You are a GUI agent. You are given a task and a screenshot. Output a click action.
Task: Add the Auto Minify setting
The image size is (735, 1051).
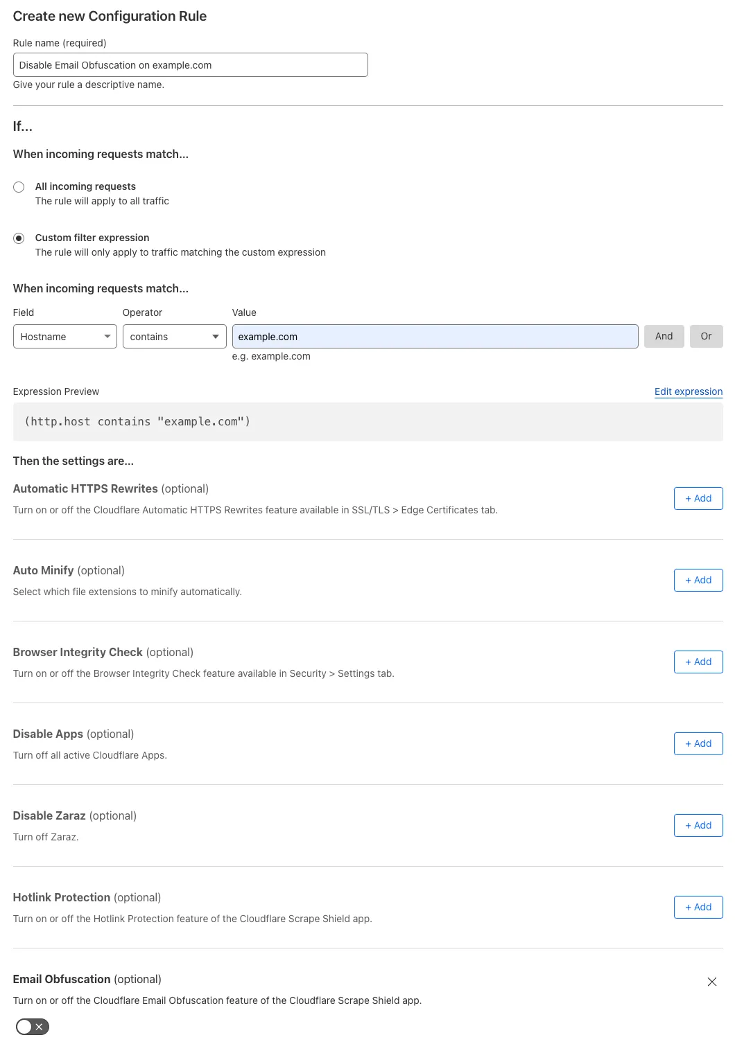(x=698, y=580)
